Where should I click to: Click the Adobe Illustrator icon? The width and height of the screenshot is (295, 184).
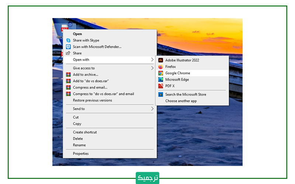pos(160,60)
